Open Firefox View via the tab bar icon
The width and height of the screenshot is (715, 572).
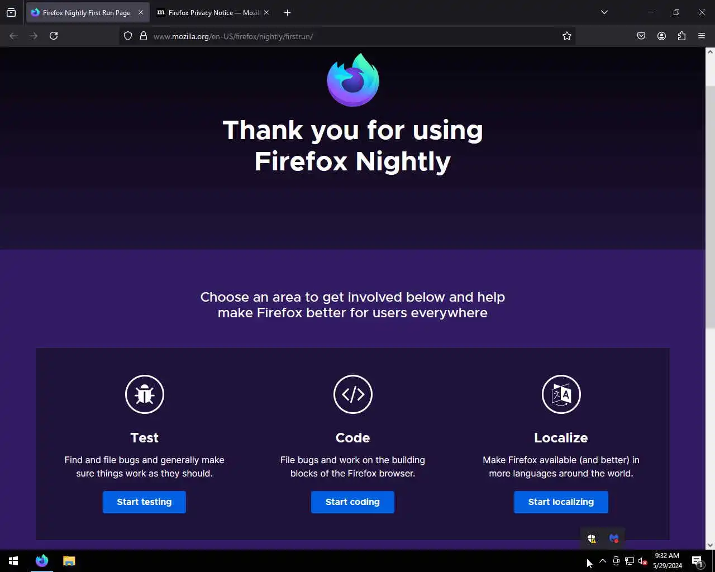11,12
